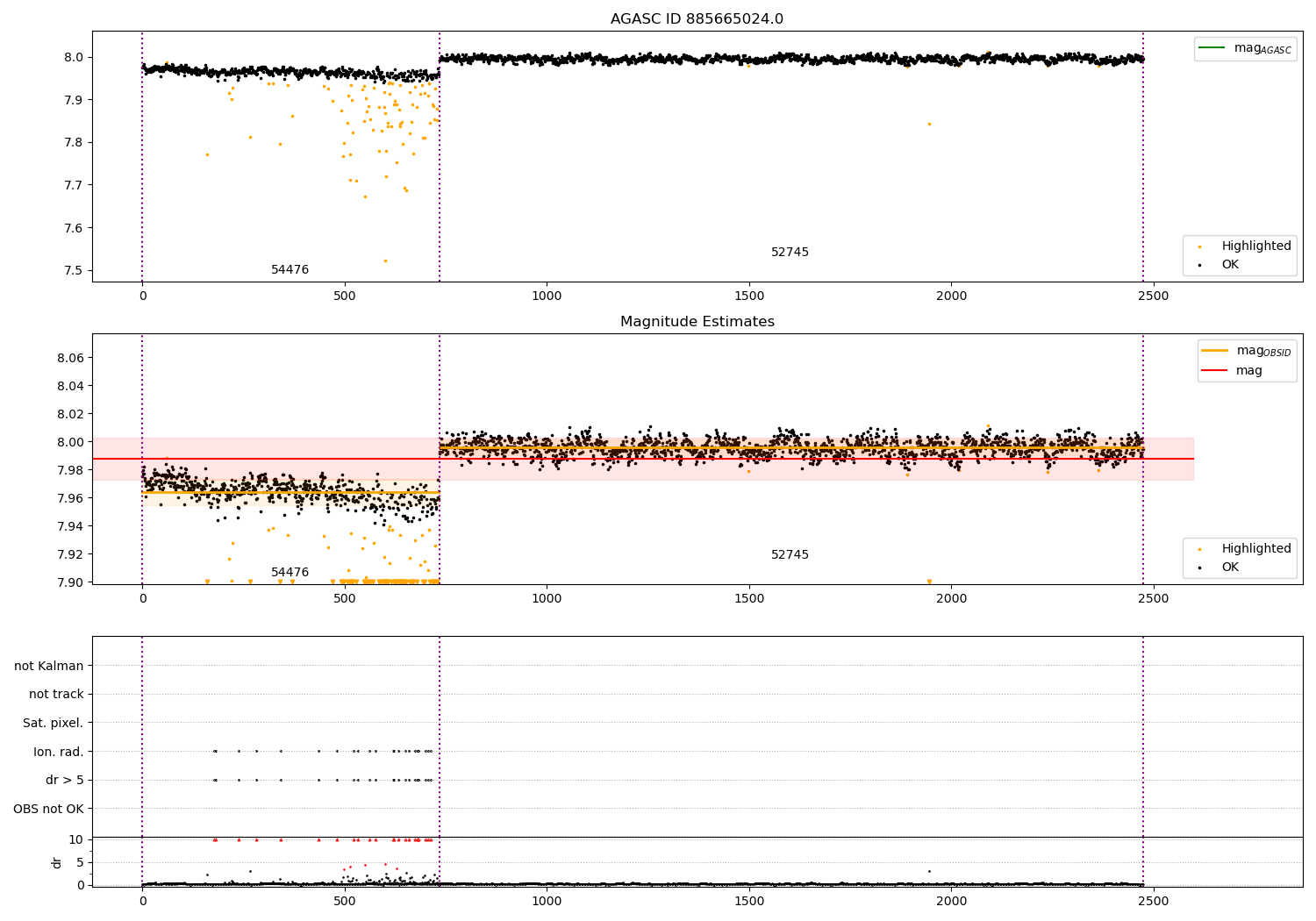
Task: Click the '7.92' y-axis tick label
Action: (69, 554)
